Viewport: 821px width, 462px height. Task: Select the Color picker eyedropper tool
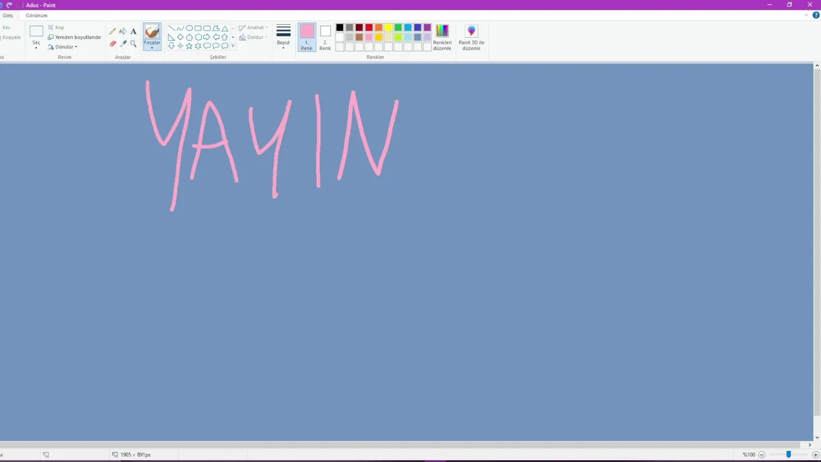pyautogui.click(x=123, y=44)
